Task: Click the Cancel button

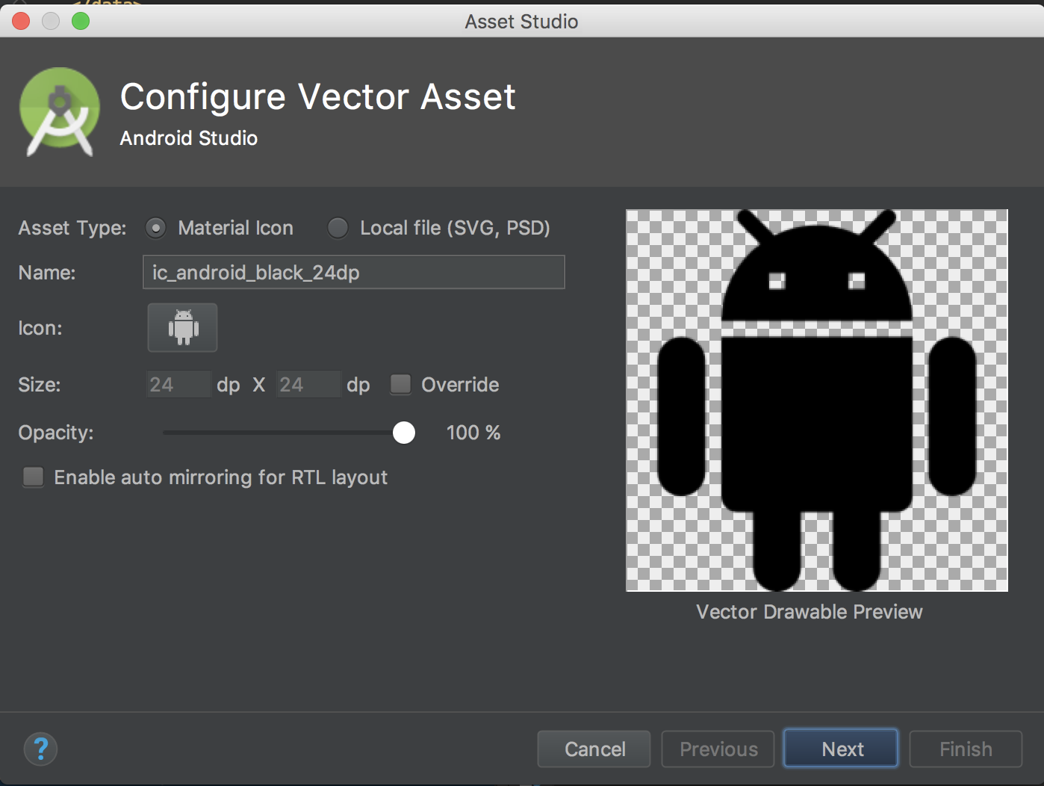Action: [x=593, y=749]
